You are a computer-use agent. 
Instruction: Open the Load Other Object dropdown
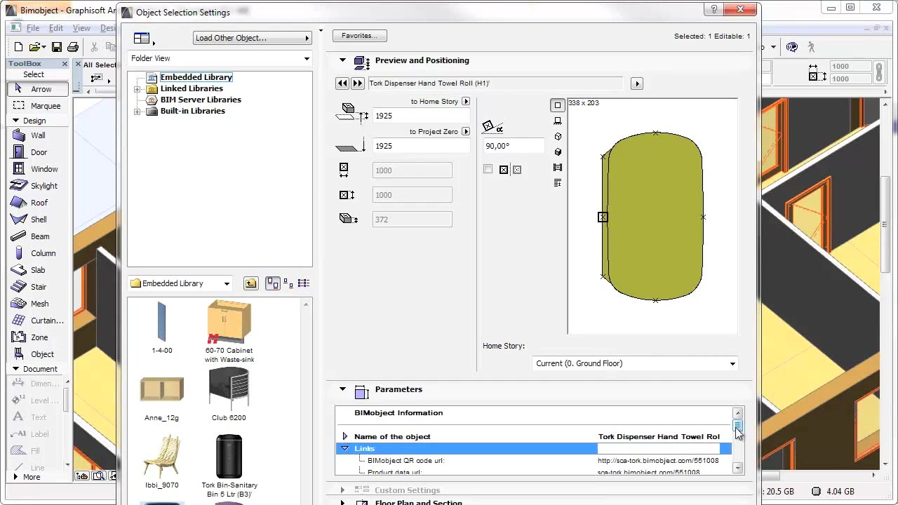coord(253,38)
